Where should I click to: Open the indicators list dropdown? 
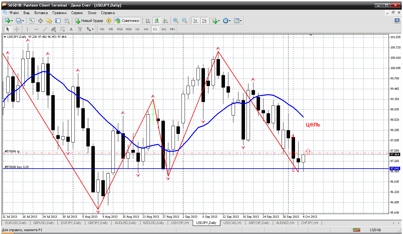point(219,21)
